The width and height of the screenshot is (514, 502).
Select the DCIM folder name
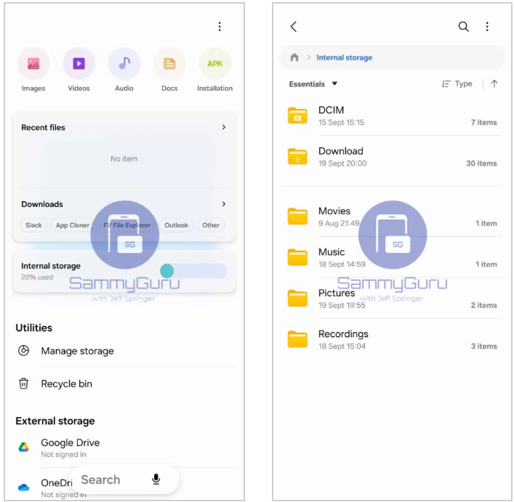(331, 110)
